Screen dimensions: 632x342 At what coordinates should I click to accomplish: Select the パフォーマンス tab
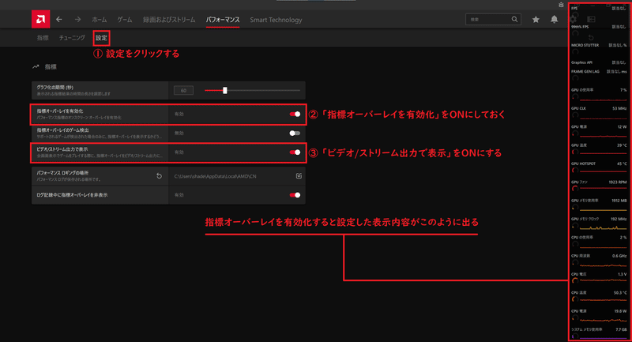click(x=223, y=20)
